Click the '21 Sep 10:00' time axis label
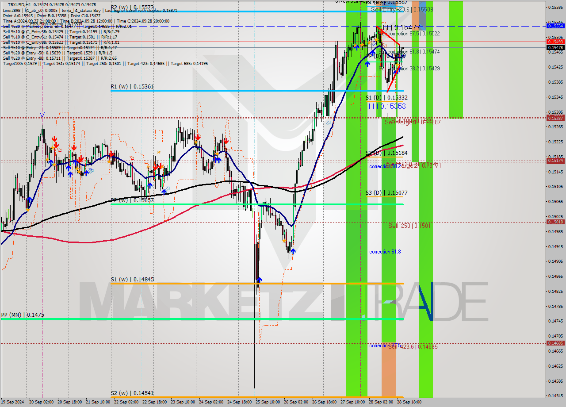This screenshot has width=566, height=407. 98,402
